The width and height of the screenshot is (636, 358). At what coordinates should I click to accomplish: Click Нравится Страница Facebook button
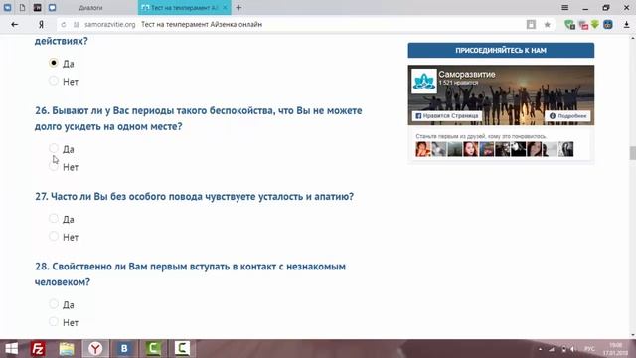point(447,116)
